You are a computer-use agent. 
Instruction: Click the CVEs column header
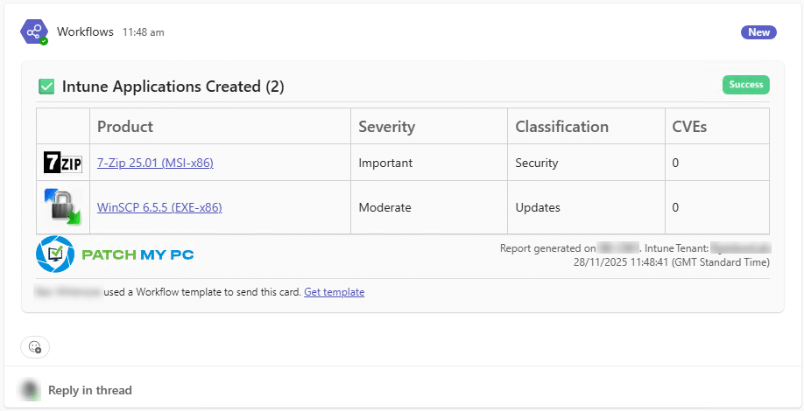(689, 127)
